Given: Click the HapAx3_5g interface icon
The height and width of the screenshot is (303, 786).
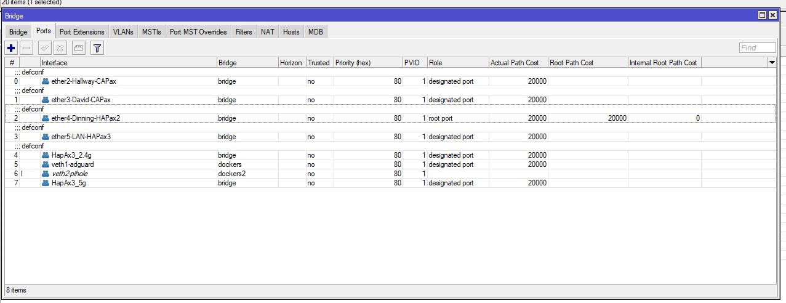Looking at the screenshot, I should click(46, 183).
